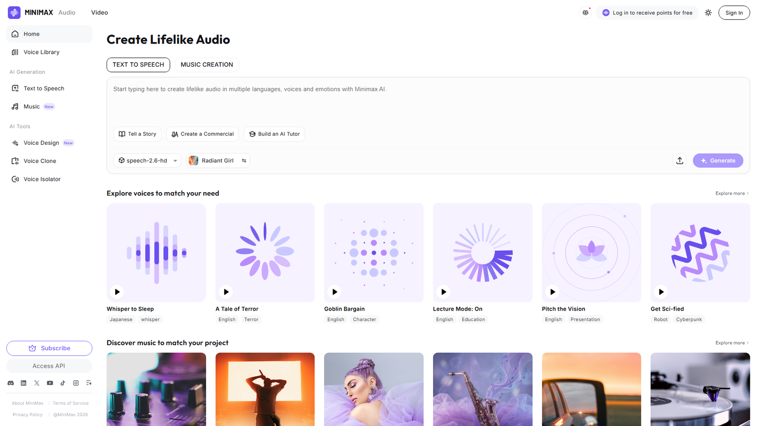Viewport: 758px width, 426px height.
Task: Open the documentation book icon near Sign In
Action: [586, 12]
